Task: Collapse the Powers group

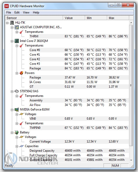Action: [17, 73]
